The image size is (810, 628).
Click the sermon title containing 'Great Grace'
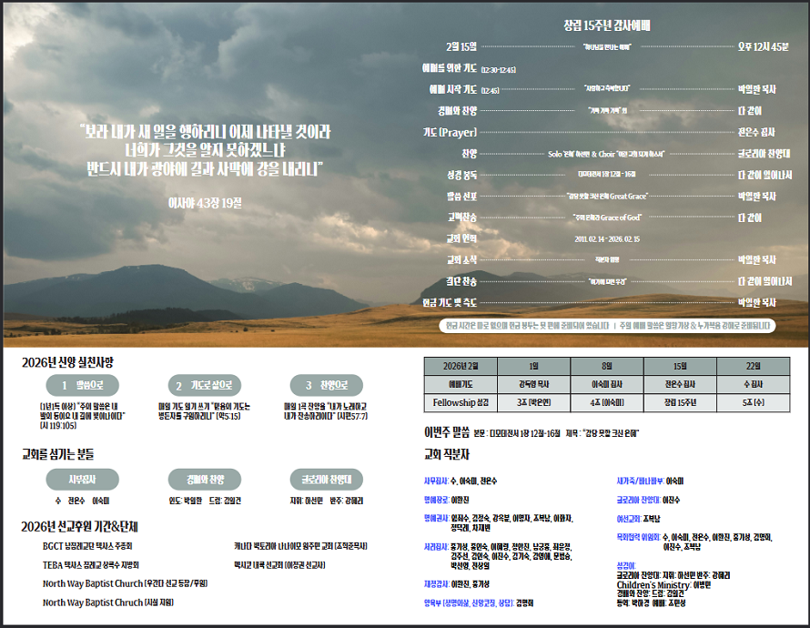click(607, 197)
